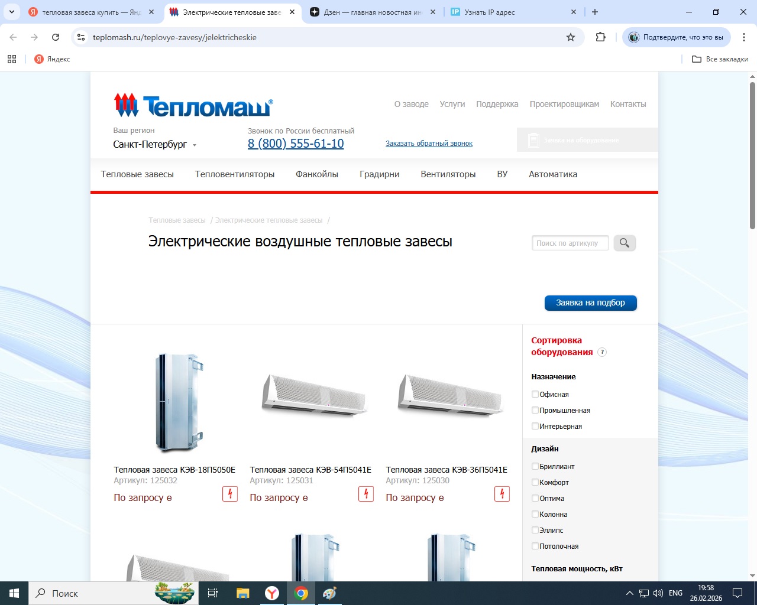This screenshot has height=605, width=757.
Task: Open File Explorer from the taskbar
Action: coord(242,593)
